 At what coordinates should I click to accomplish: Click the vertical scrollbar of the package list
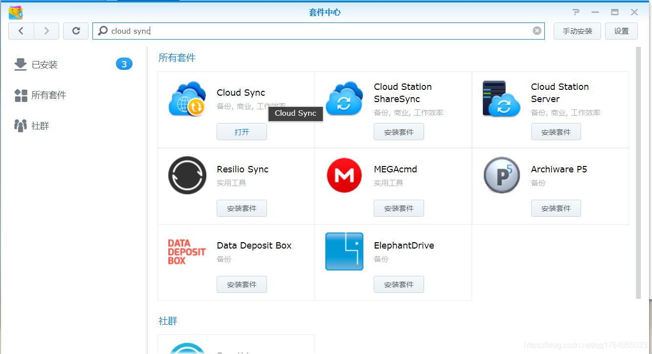[x=638, y=172]
